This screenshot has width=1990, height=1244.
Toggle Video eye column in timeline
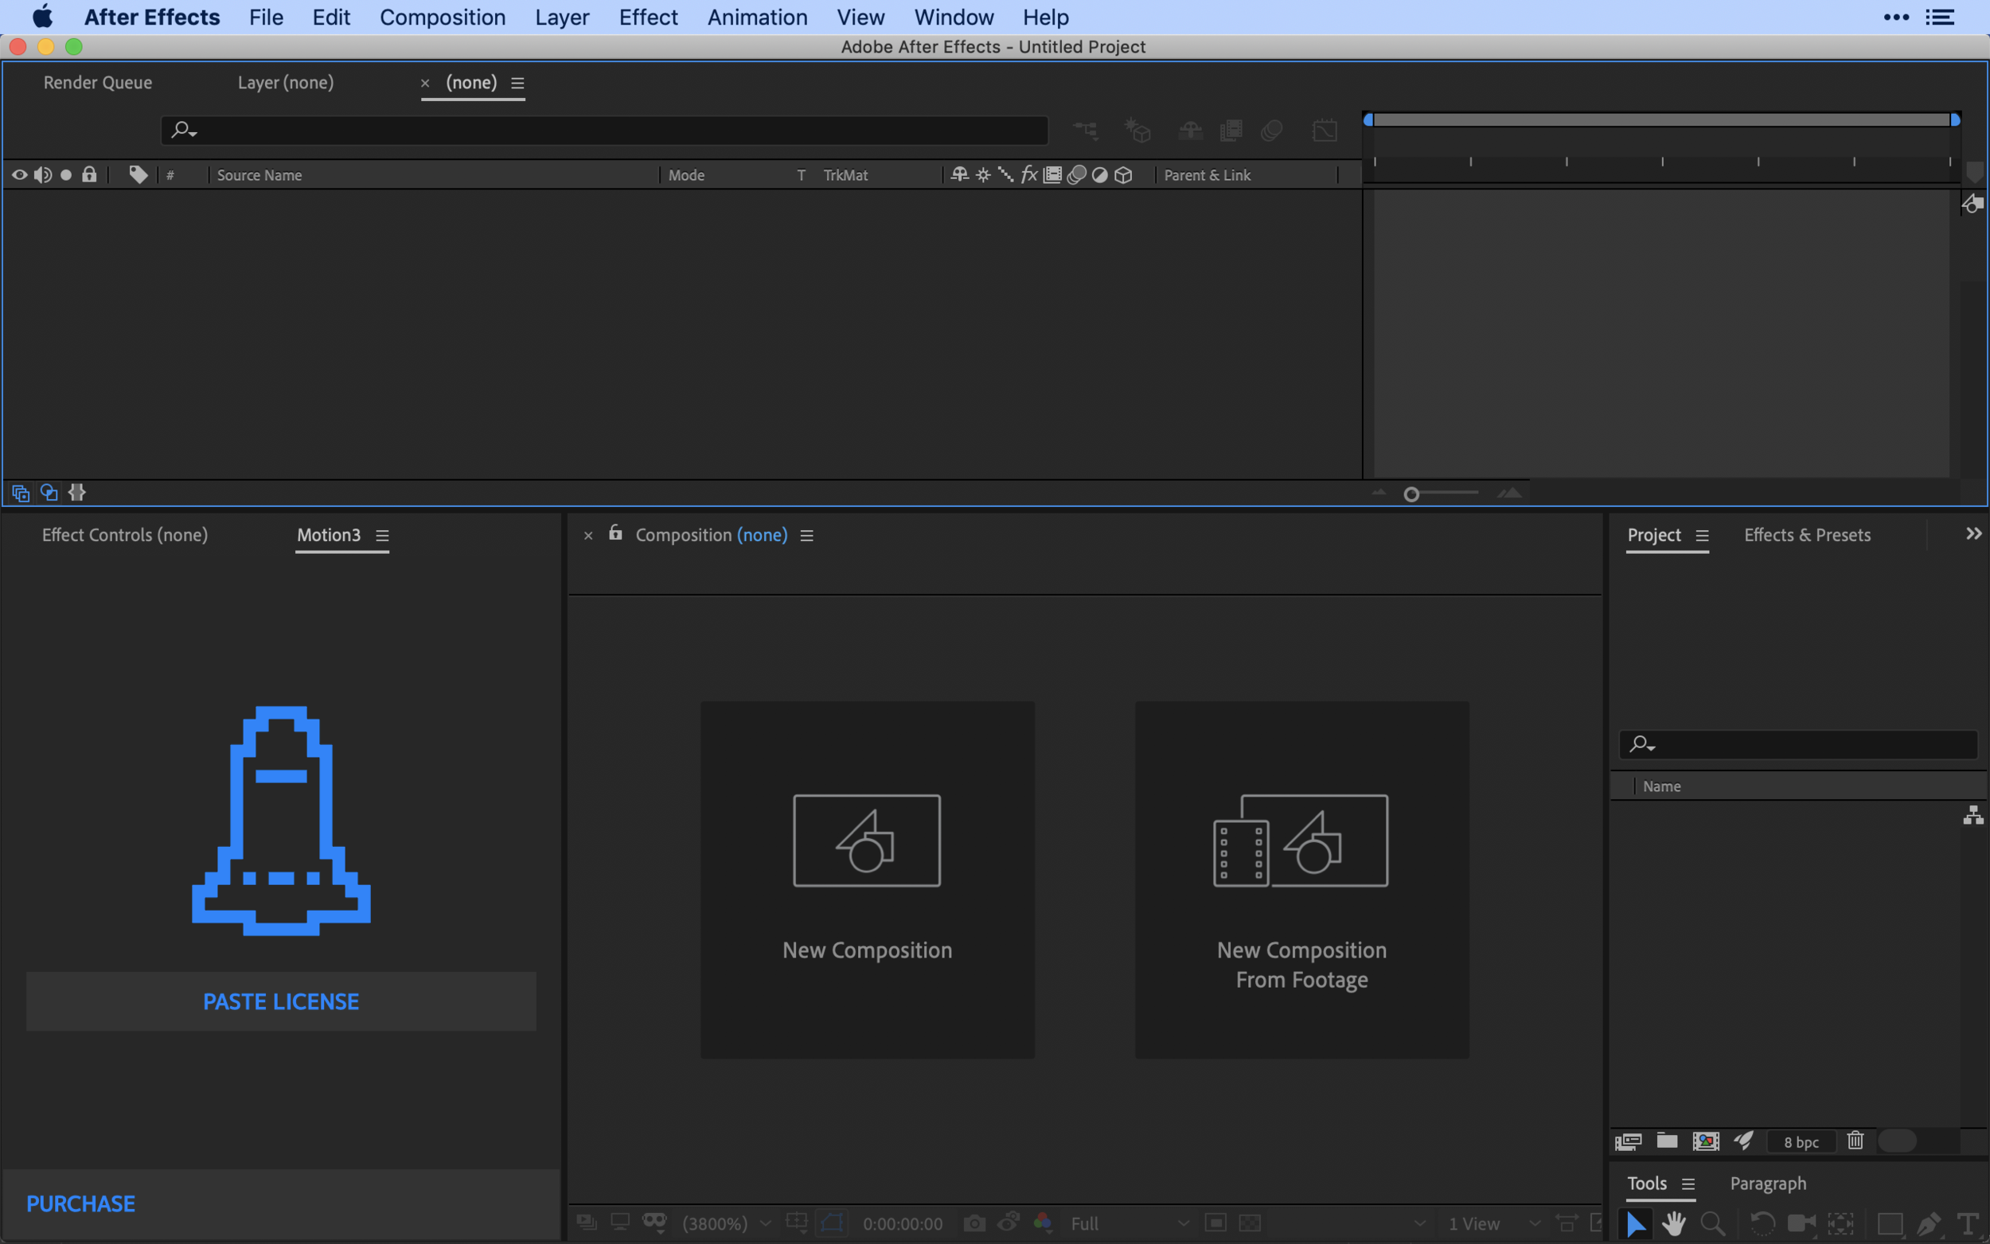pyautogui.click(x=19, y=174)
